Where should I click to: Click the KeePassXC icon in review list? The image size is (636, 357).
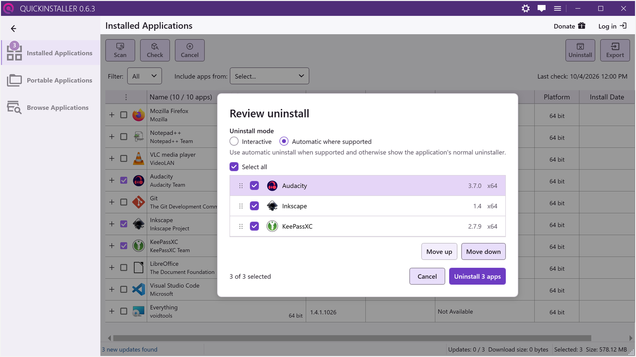[x=272, y=227]
